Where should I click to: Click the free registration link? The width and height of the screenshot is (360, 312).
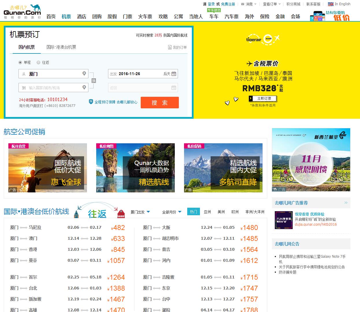click(228, 4)
